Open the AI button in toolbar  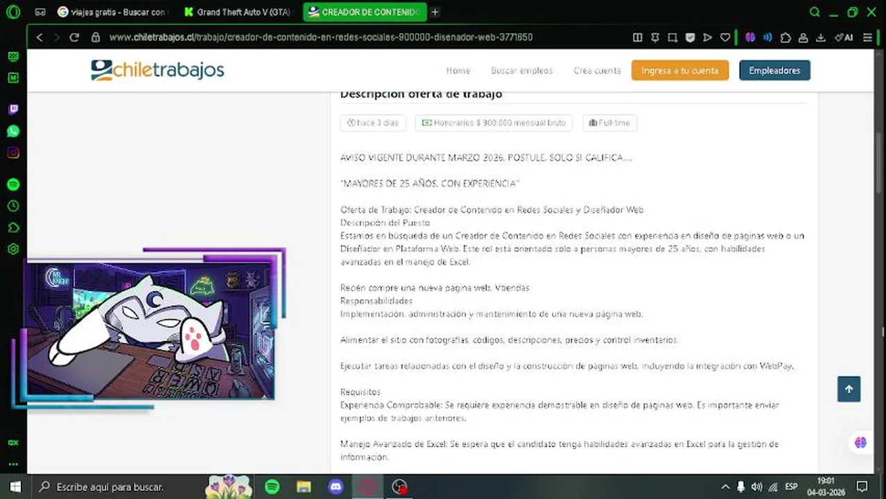844,37
